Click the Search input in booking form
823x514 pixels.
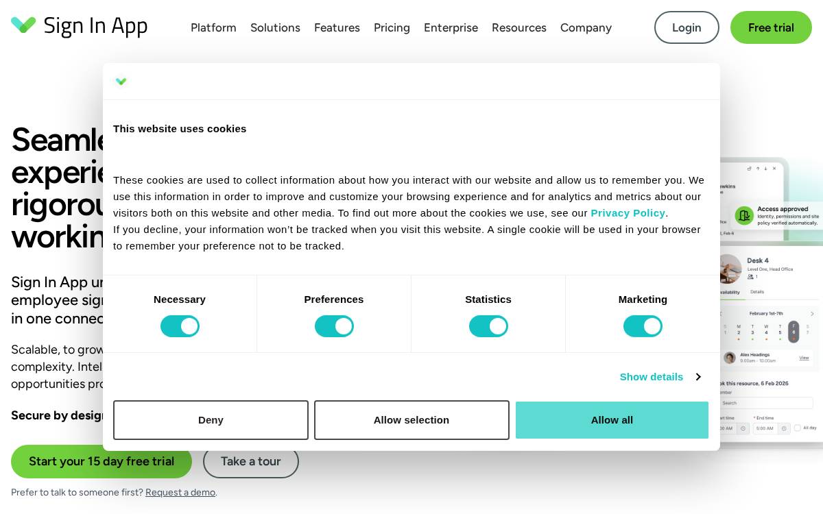pyautogui.click(x=765, y=403)
